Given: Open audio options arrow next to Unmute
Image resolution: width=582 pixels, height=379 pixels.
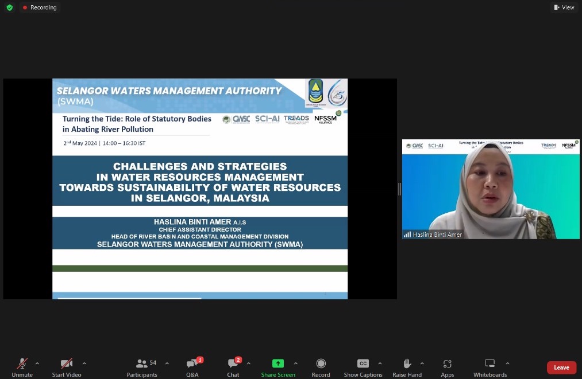Looking at the screenshot, I should coord(37,364).
